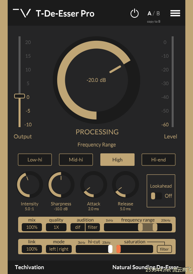The image size is (193, 274).
Task: Select preset slot A
Action: 149,13
